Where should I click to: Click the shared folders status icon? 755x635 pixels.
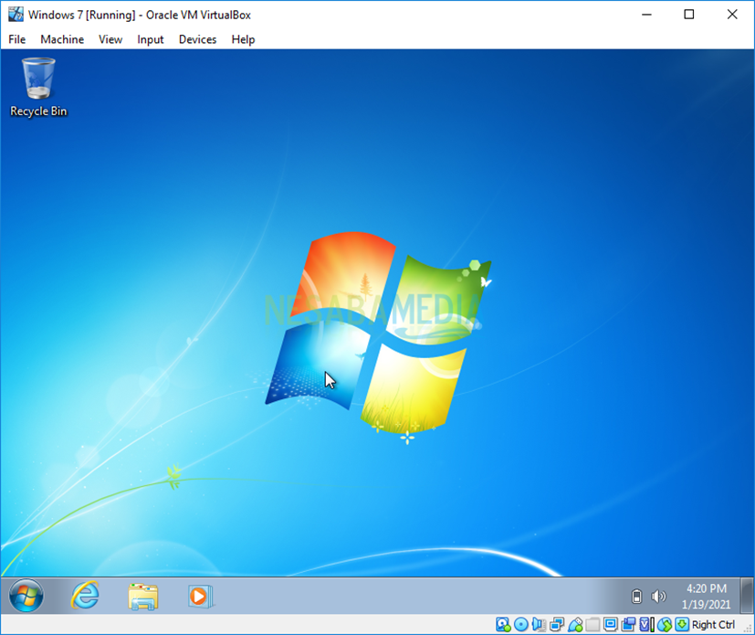point(592,625)
